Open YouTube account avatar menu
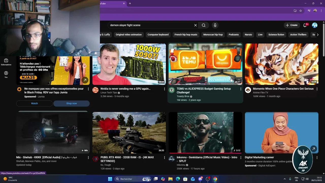Image resolution: width=325 pixels, height=183 pixels. [x=315, y=25]
